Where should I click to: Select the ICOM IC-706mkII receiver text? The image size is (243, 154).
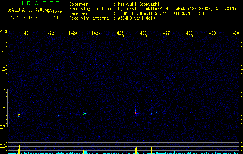pyautogui.click(x=161, y=13)
